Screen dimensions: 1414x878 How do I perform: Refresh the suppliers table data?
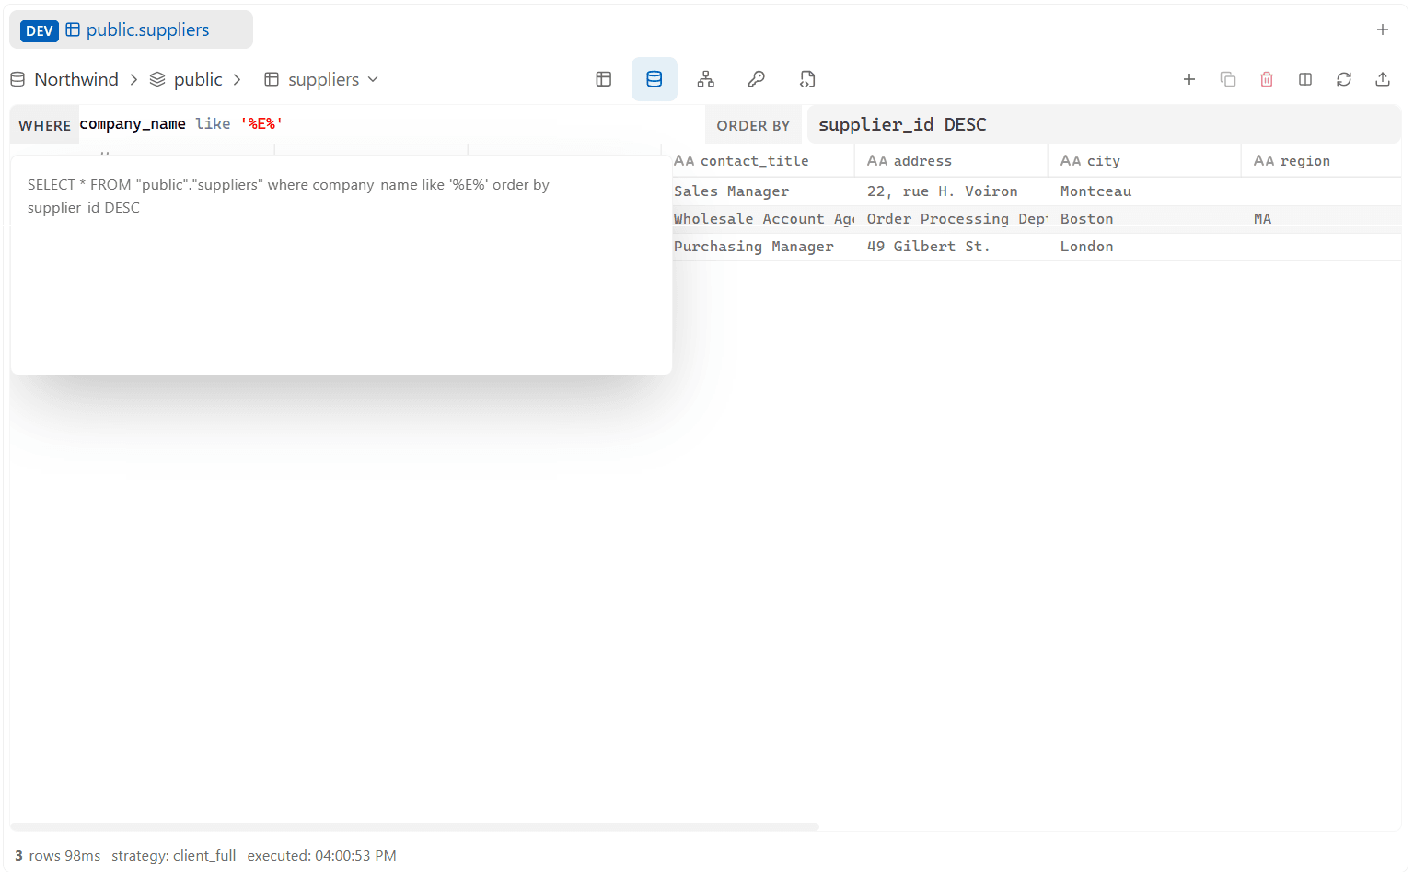point(1344,79)
